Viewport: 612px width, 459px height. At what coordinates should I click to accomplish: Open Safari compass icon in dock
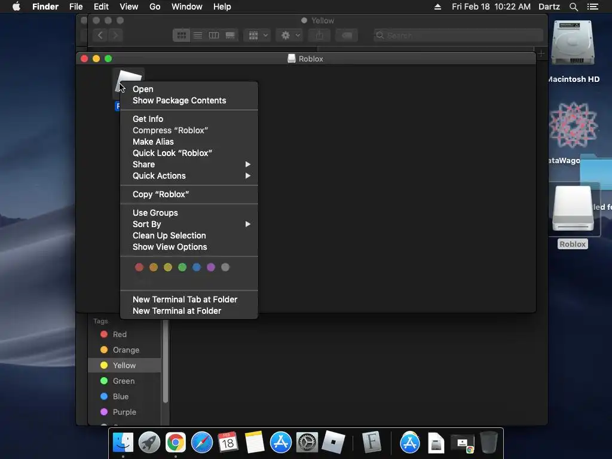202,443
